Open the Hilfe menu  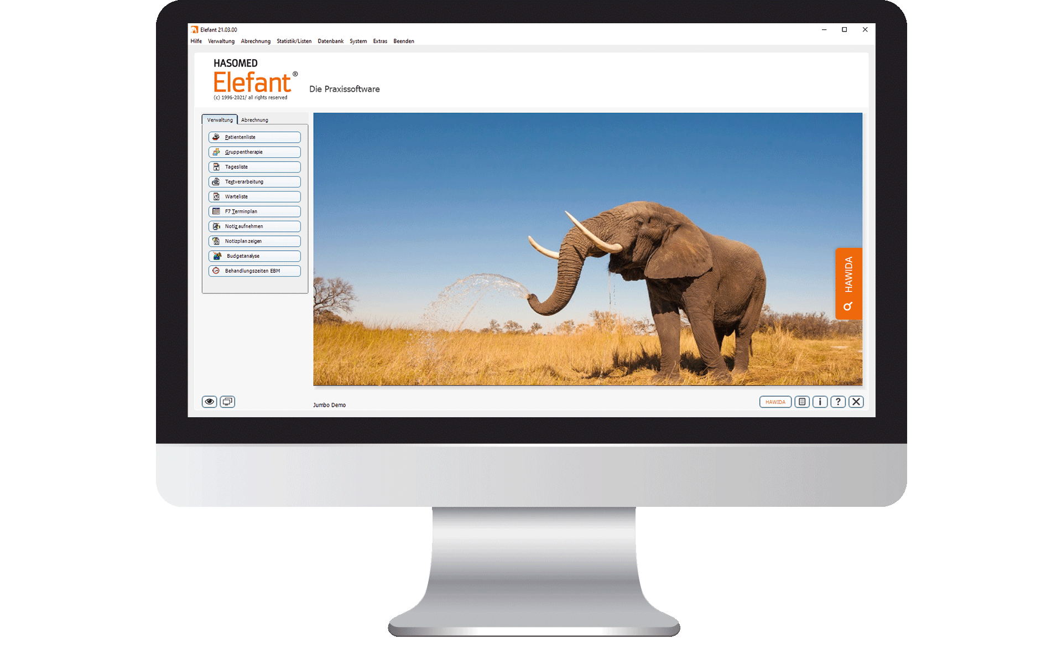click(x=196, y=41)
